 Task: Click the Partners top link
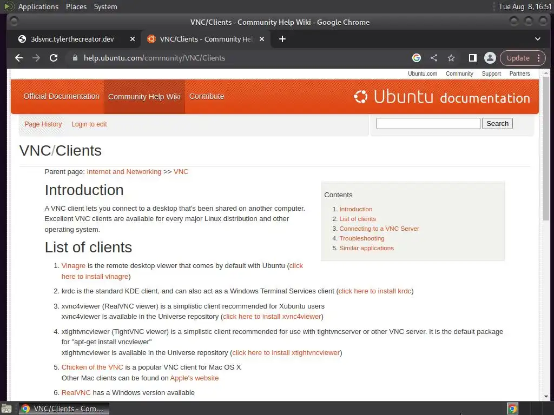pyautogui.click(x=519, y=73)
